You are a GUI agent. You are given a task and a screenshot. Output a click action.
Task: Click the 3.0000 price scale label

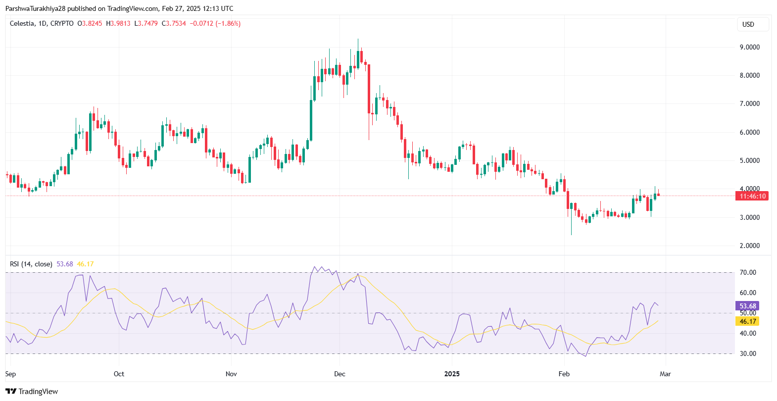(750, 217)
